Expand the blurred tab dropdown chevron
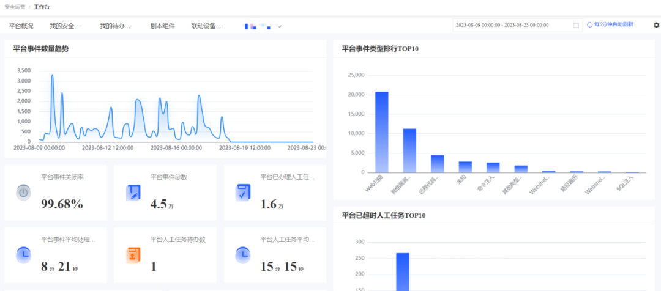This screenshot has width=661, height=291. 280,26
